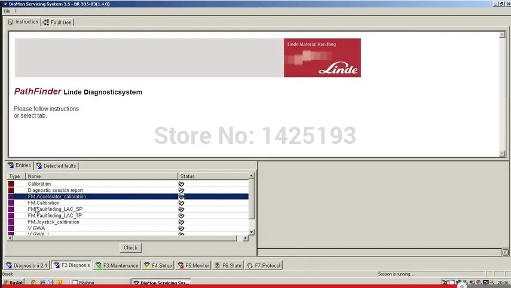Click entries list horizontal scroll-right arrow
The image size is (511, 288).
(246, 238)
